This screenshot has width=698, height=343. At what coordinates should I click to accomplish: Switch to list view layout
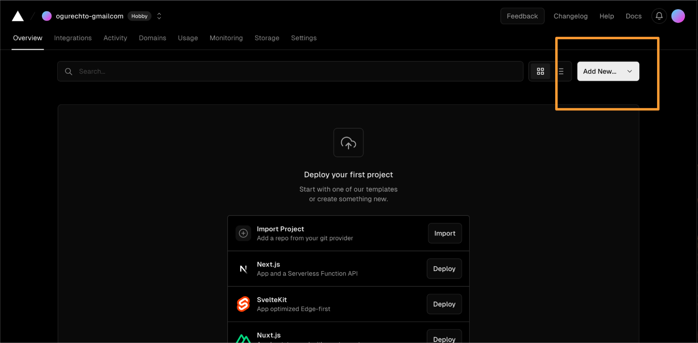point(561,71)
